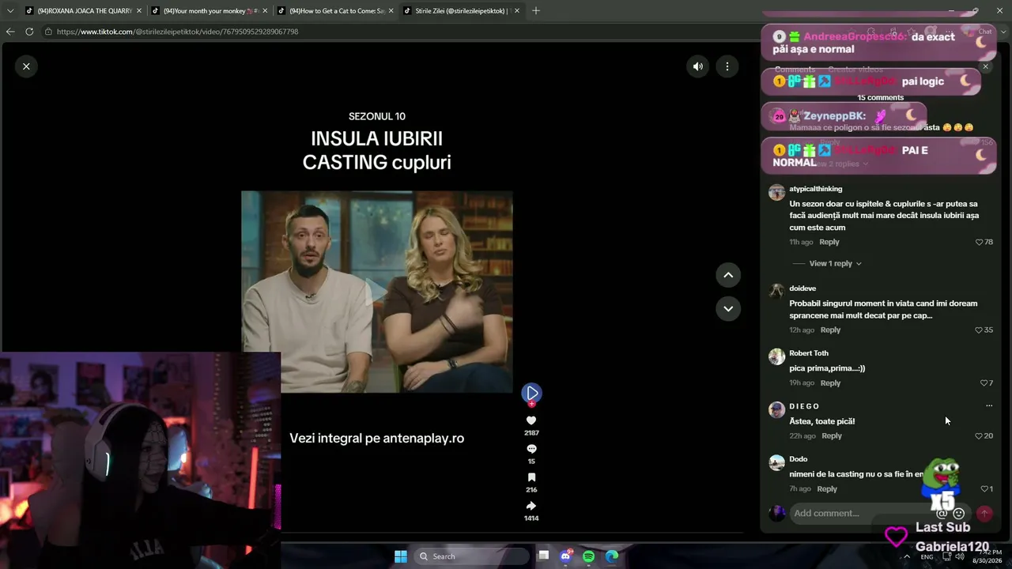The height and width of the screenshot is (569, 1012).
Task: Close the 'ROXANA JOACA THE QUARRY' tab
Action: [139, 11]
